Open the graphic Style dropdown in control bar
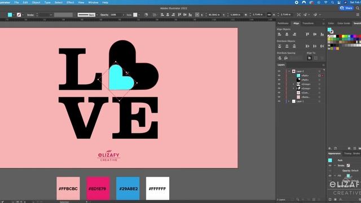The height and width of the screenshot is (203, 361). coord(139,15)
